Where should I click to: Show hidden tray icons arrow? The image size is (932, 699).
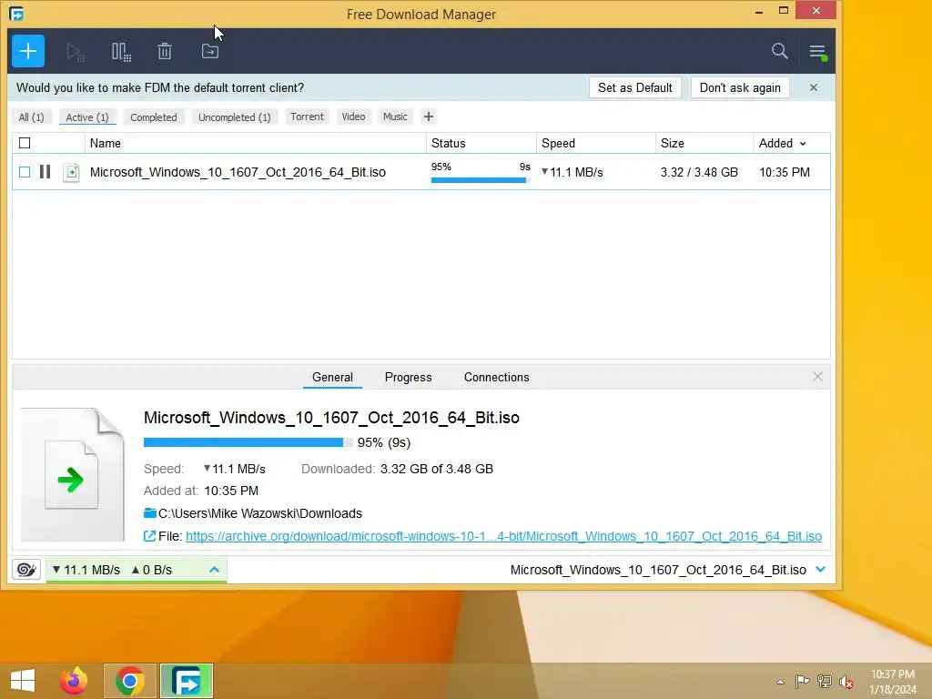pos(780,682)
